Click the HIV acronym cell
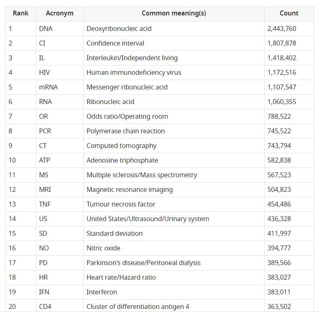319x313 pixels. tap(60, 73)
